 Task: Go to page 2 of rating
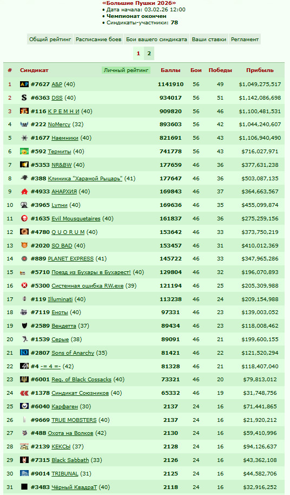[x=149, y=54]
